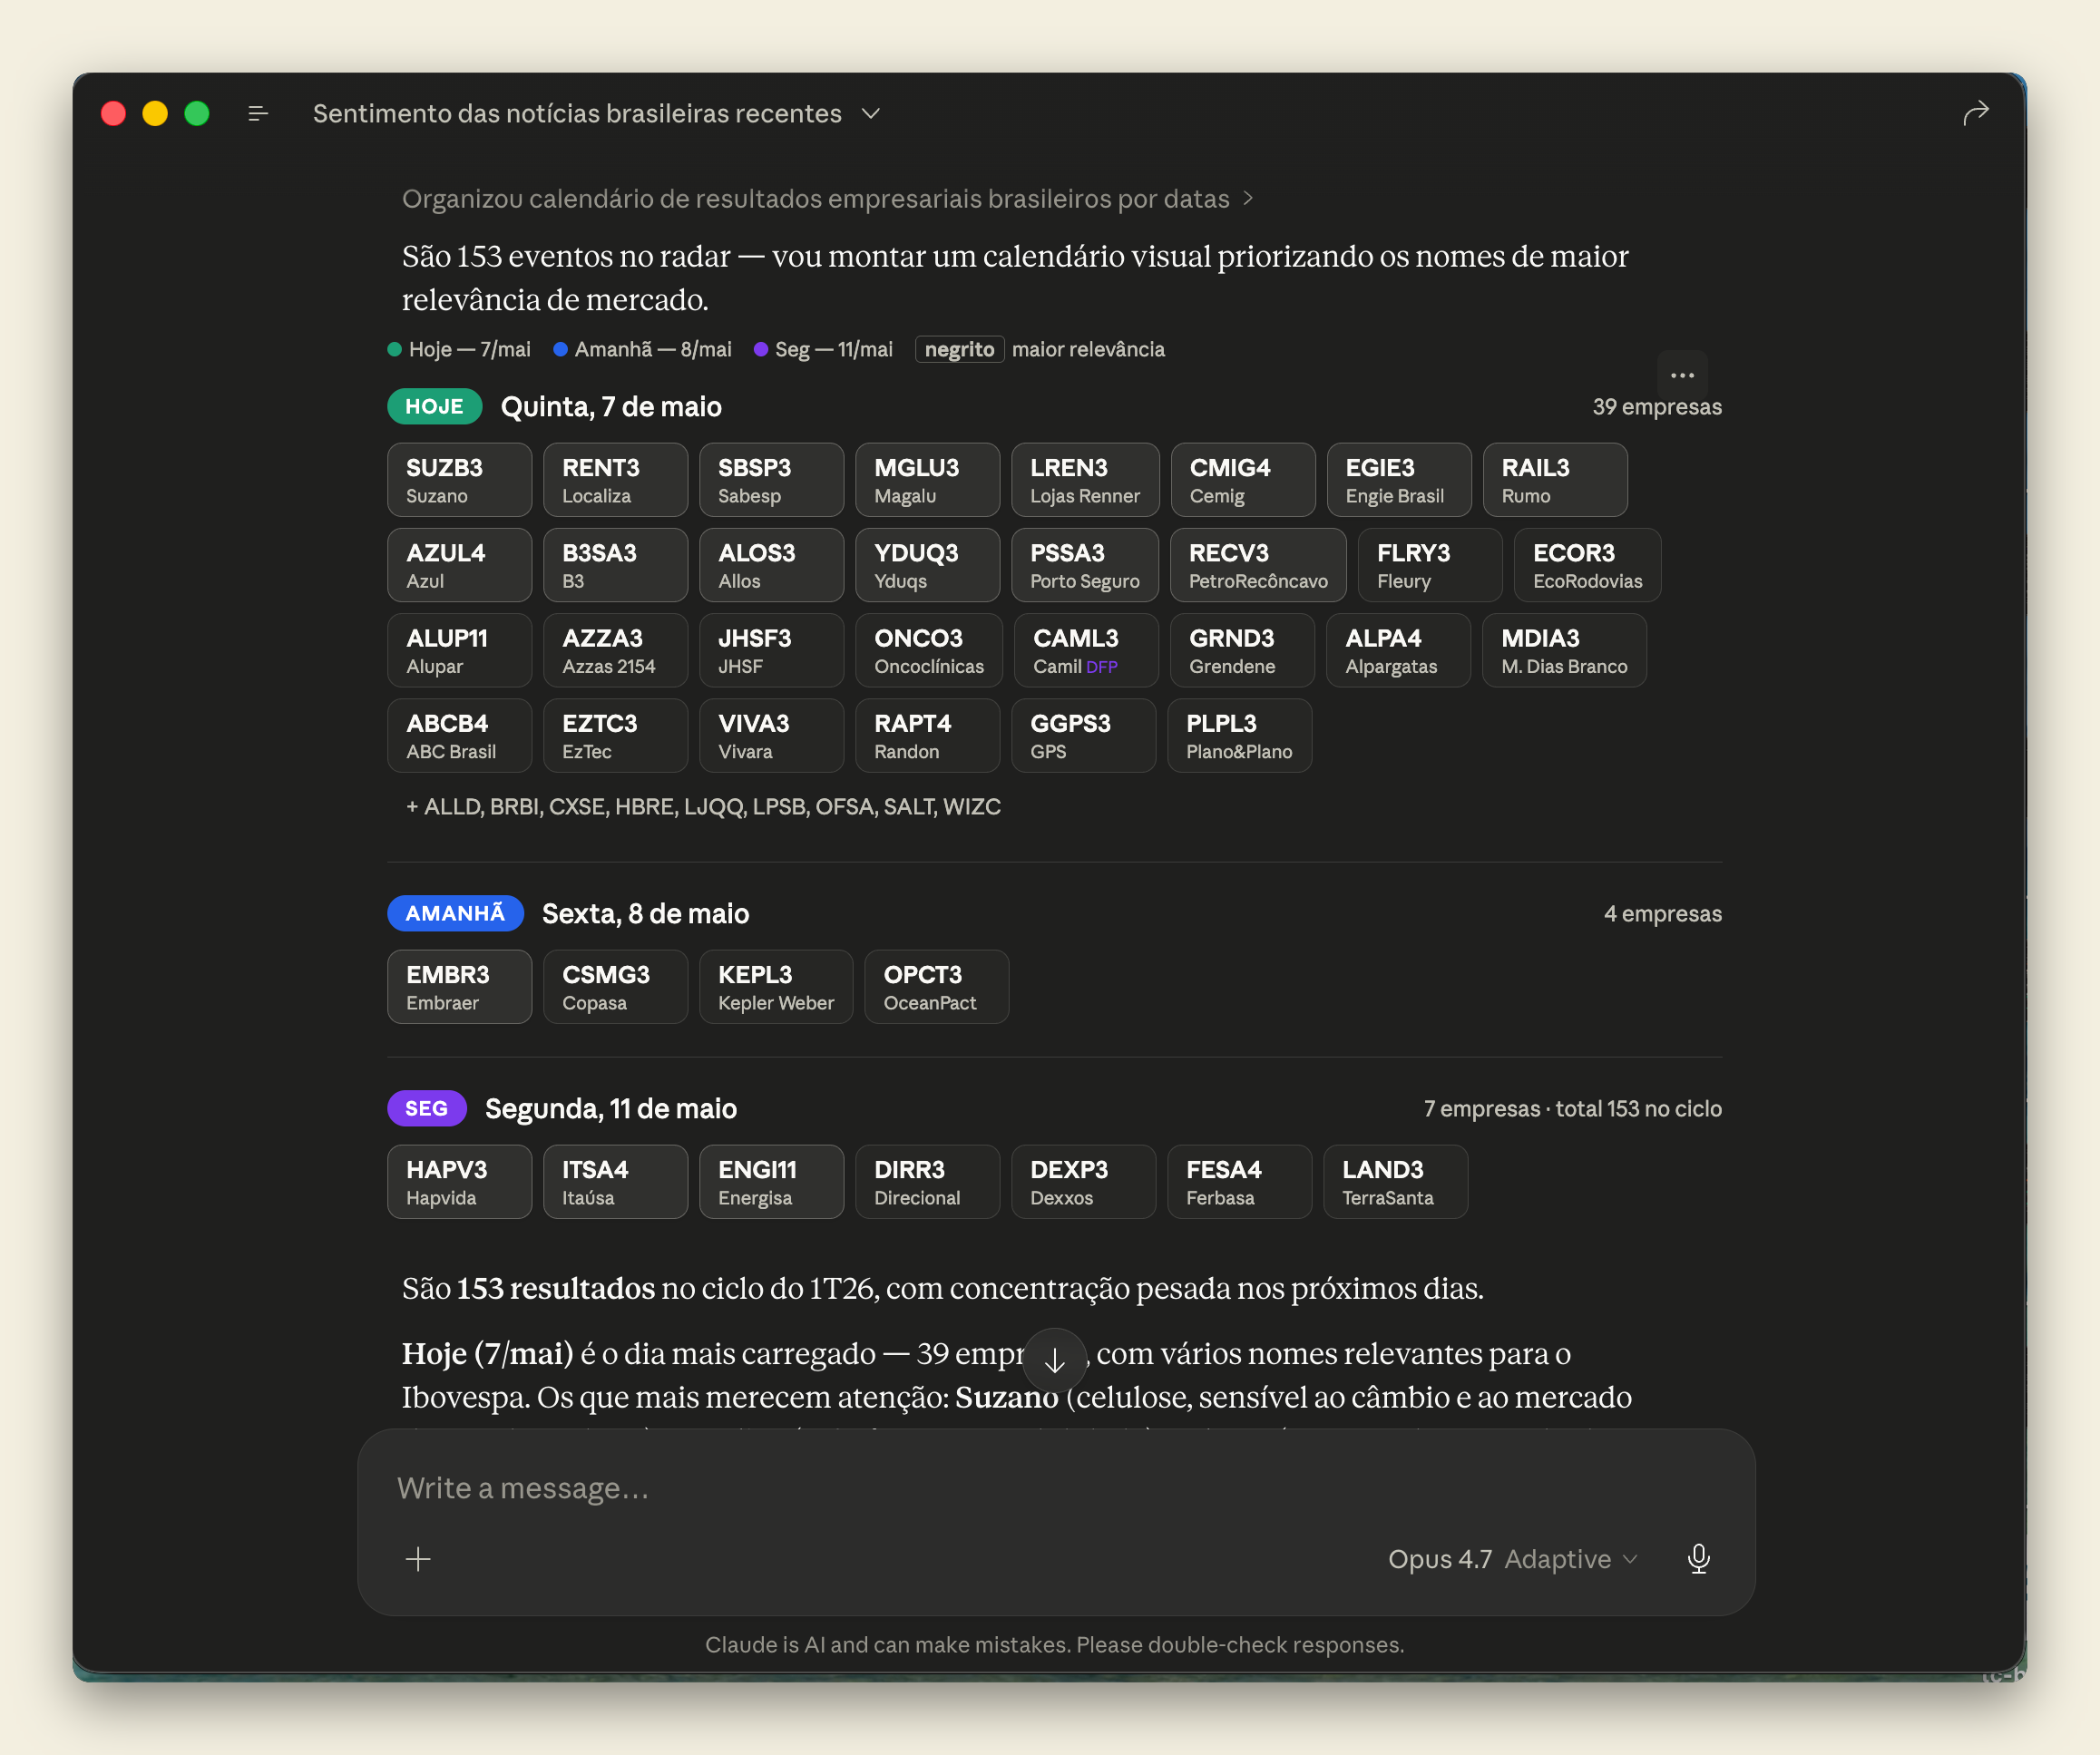Click the ENGI11 Energisa card
2100x1755 pixels.
coord(771,1181)
